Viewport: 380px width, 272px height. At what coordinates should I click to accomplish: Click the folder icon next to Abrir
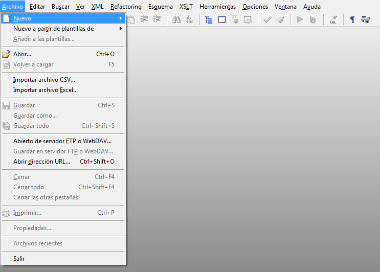[x=6, y=54]
